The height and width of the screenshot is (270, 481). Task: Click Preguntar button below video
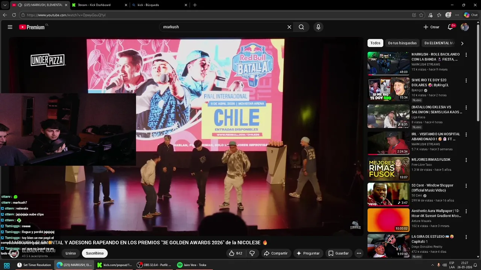pyautogui.click(x=308, y=253)
